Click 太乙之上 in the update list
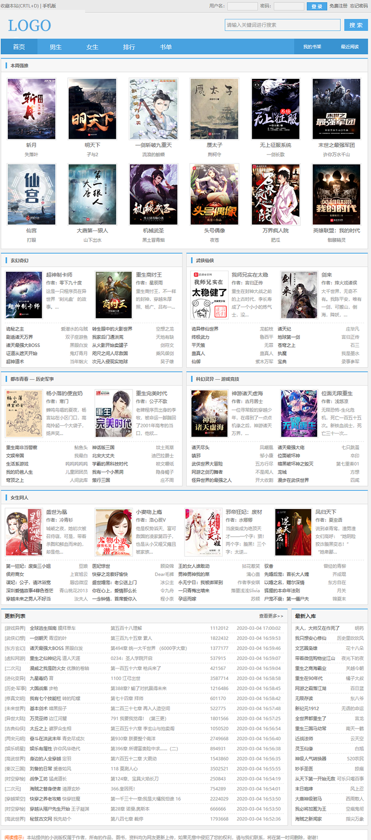The height and width of the screenshot is (840, 371). coord(39,728)
